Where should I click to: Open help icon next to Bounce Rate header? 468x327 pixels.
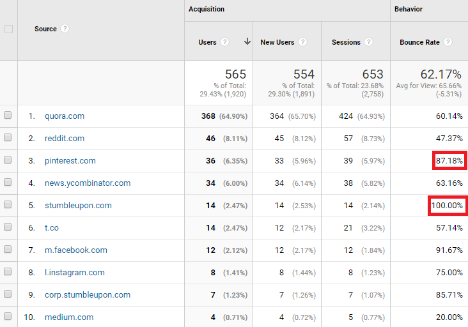coord(448,42)
